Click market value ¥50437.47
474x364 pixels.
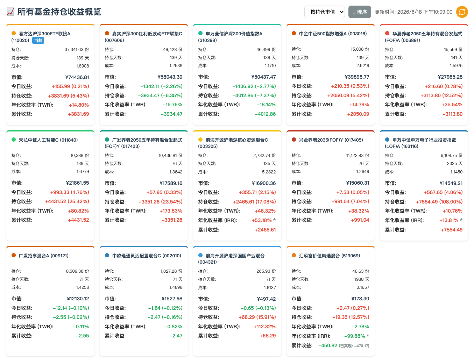(x=264, y=77)
